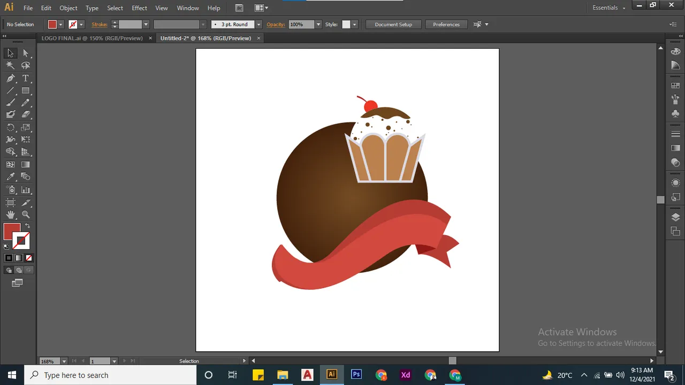685x385 pixels.
Task: Select the Perspective Grid tool
Action: pyautogui.click(x=26, y=152)
